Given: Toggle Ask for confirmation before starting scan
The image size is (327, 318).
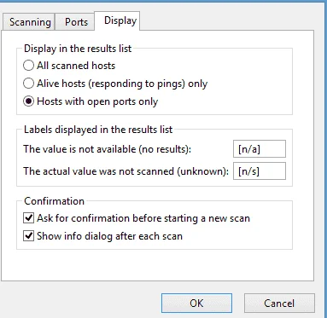Looking at the screenshot, I should [x=137, y=218].
